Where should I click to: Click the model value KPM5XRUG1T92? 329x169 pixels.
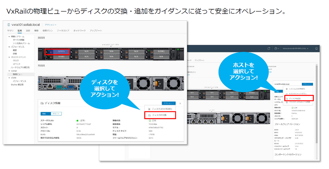(156, 127)
